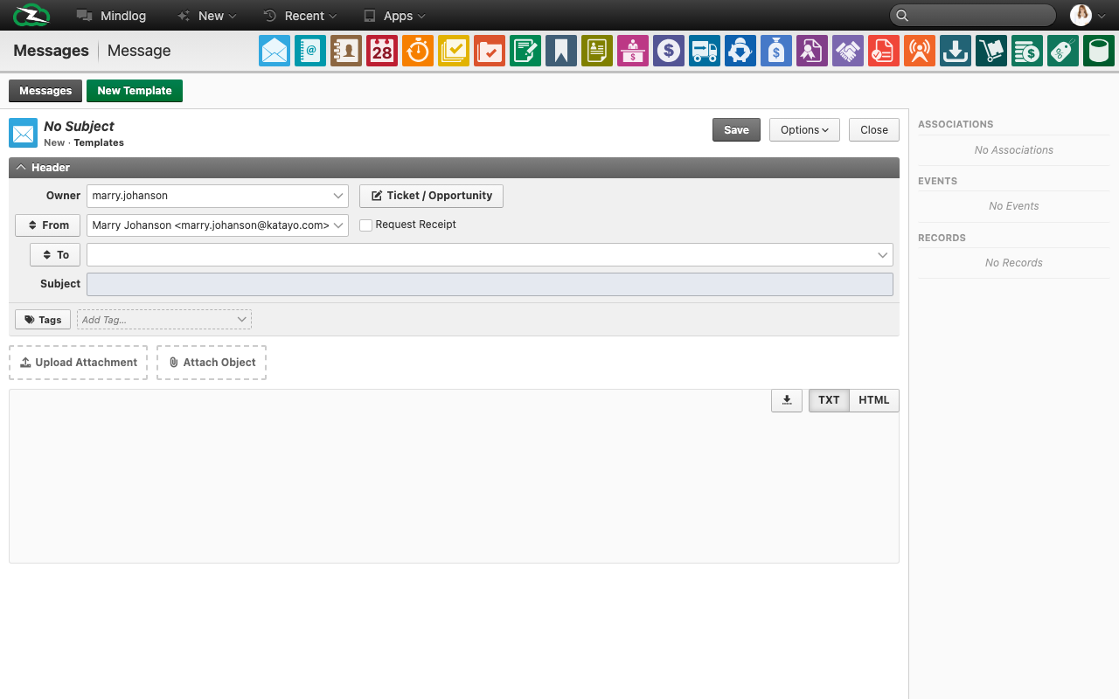The width and height of the screenshot is (1119, 699).
Task: Open the Calendar 28 icon
Action: click(382, 51)
